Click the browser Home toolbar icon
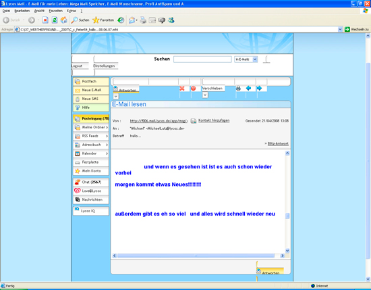This screenshot has height=290, width=371. (x=63, y=20)
